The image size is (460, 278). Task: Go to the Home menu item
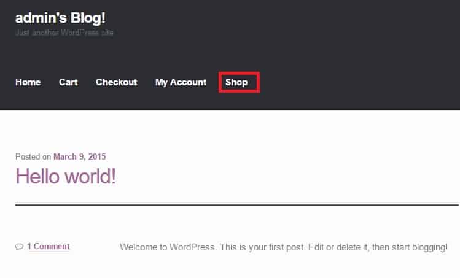click(x=28, y=82)
